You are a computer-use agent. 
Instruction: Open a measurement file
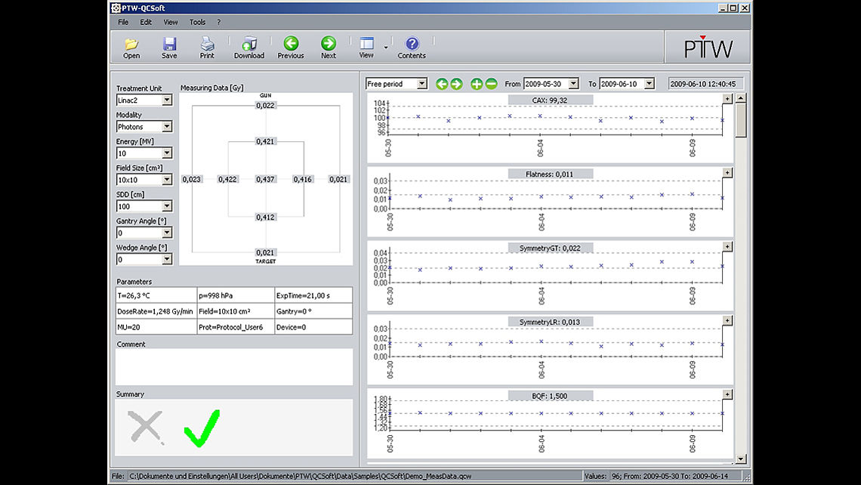(130, 47)
